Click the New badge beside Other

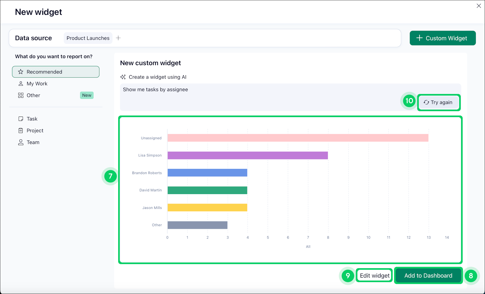coord(87,95)
